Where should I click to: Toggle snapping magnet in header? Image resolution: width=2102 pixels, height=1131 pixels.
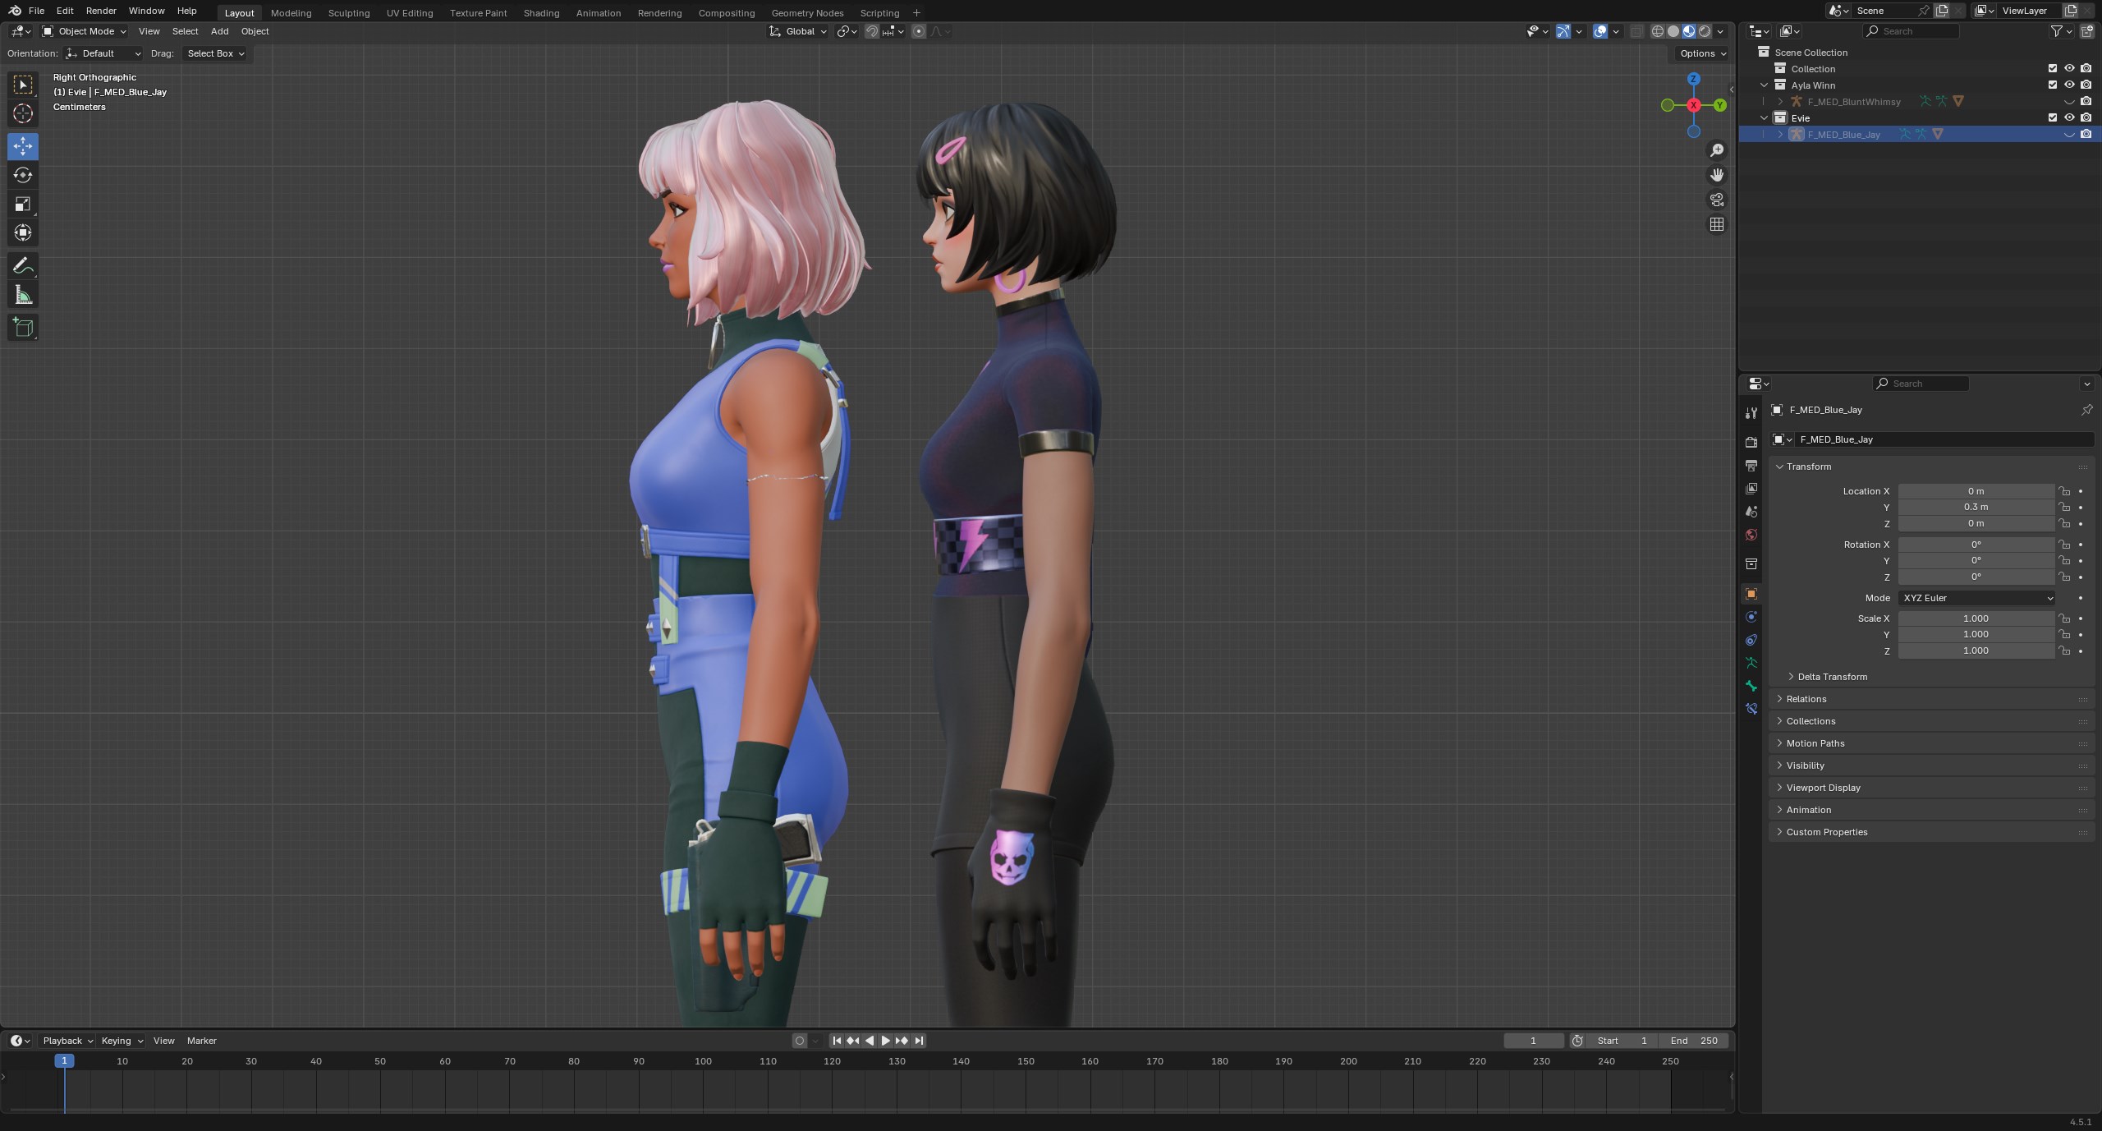coord(872,31)
